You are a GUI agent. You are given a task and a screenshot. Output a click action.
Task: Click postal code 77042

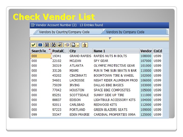click(57, 90)
